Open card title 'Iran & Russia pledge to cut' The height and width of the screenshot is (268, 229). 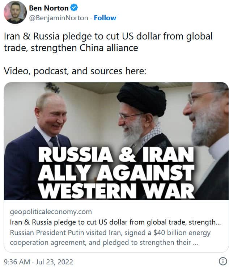click(x=115, y=222)
